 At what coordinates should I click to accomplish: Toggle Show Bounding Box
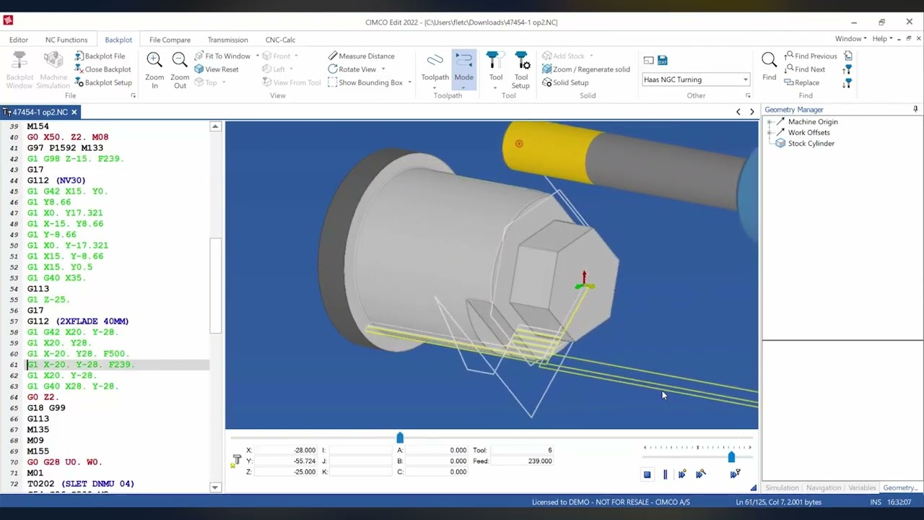click(x=365, y=82)
